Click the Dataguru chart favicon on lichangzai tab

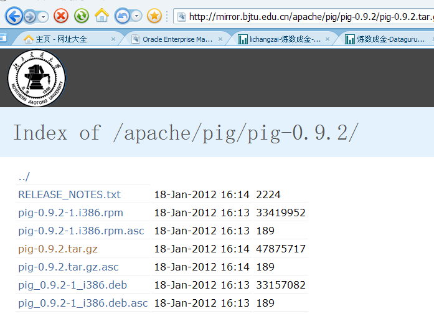[243, 39]
